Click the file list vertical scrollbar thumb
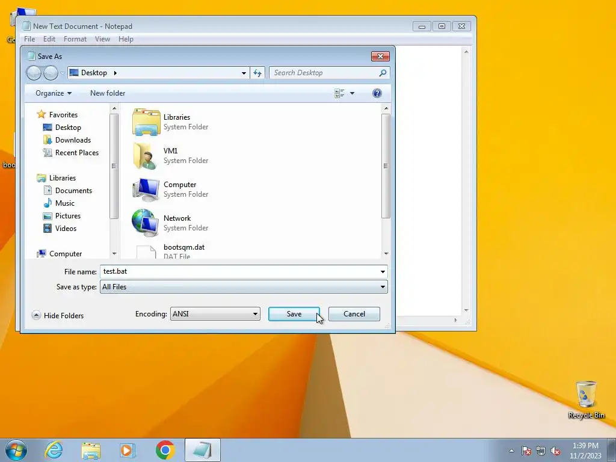Image resolution: width=616 pixels, height=462 pixels. tap(386, 166)
